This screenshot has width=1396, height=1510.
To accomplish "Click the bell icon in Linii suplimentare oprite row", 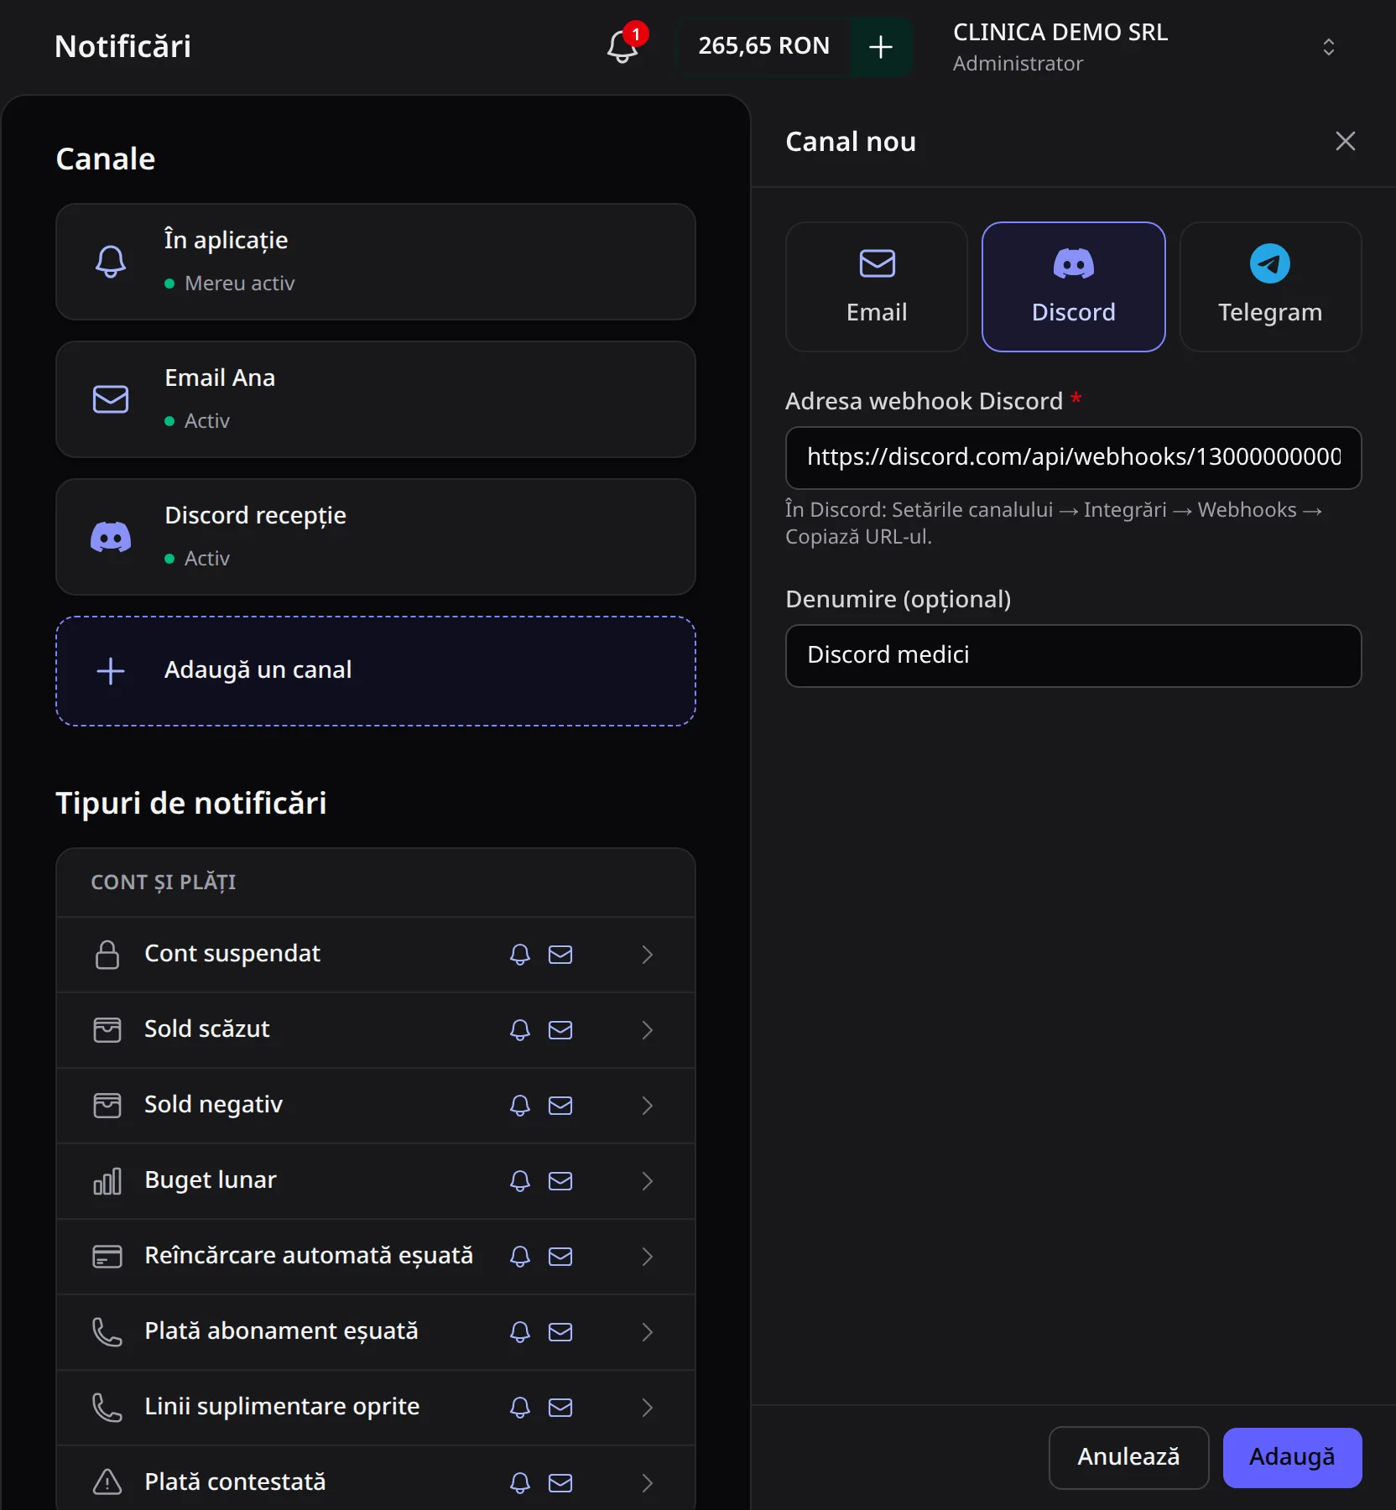I will pos(520,1408).
